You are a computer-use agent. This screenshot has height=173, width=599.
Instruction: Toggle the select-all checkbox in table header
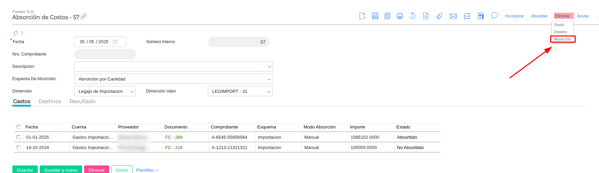(19, 127)
